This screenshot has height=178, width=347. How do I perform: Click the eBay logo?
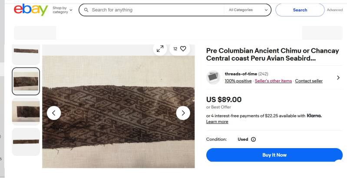[x=30, y=10]
